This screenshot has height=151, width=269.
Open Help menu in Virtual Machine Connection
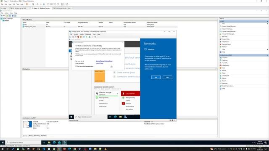point(99,34)
